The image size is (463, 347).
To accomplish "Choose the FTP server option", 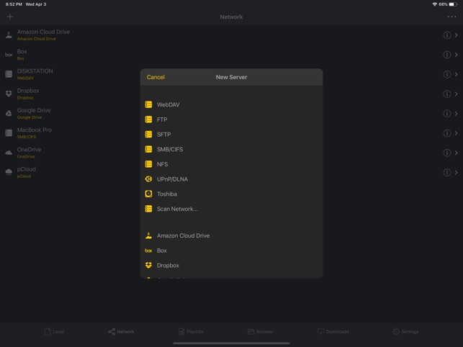I will 232,120.
